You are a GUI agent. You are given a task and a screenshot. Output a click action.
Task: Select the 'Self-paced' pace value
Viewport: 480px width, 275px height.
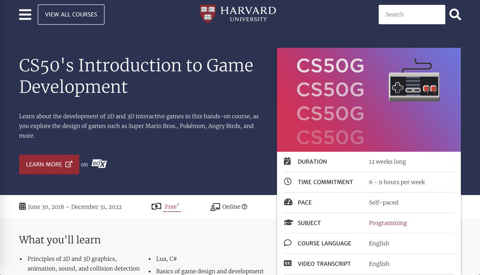coord(384,202)
